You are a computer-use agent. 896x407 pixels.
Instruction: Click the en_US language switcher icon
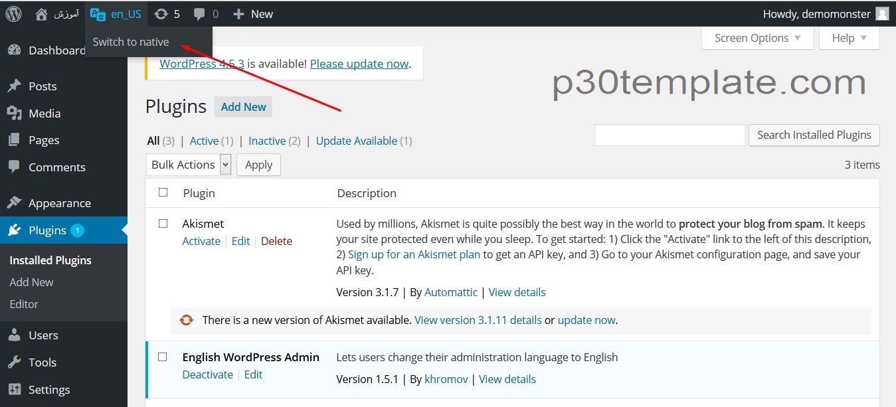coord(98,13)
